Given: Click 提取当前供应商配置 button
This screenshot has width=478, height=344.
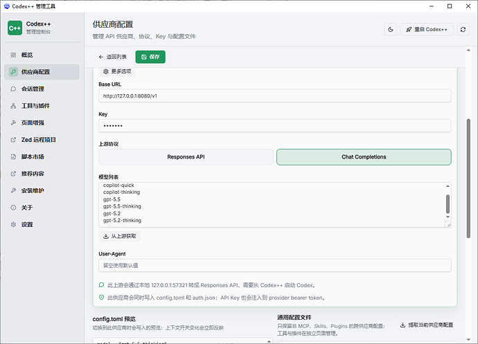Looking at the screenshot, I should (427, 325).
